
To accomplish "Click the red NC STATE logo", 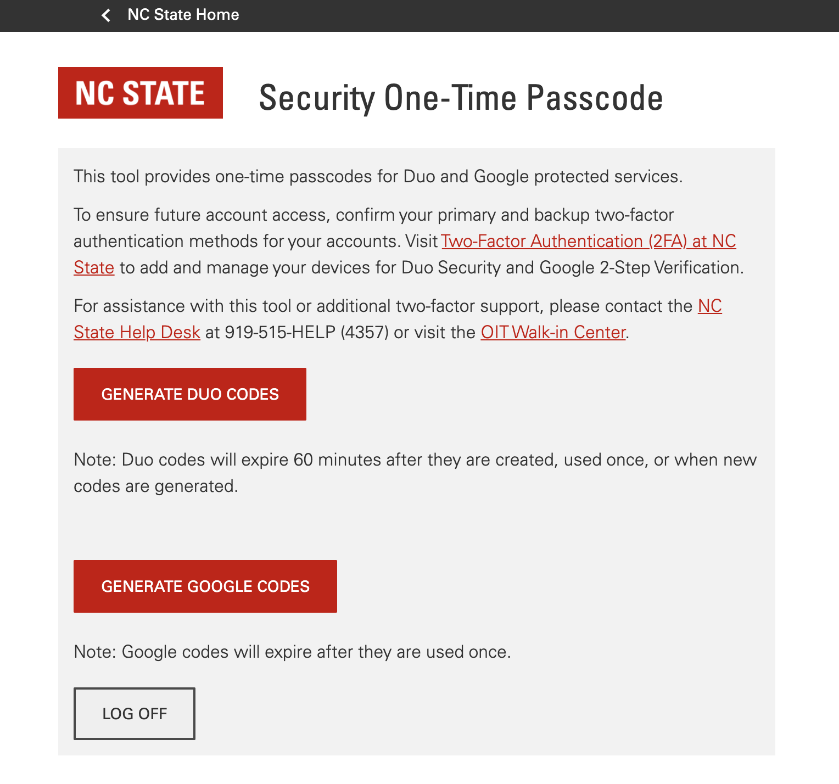I will (x=141, y=93).
